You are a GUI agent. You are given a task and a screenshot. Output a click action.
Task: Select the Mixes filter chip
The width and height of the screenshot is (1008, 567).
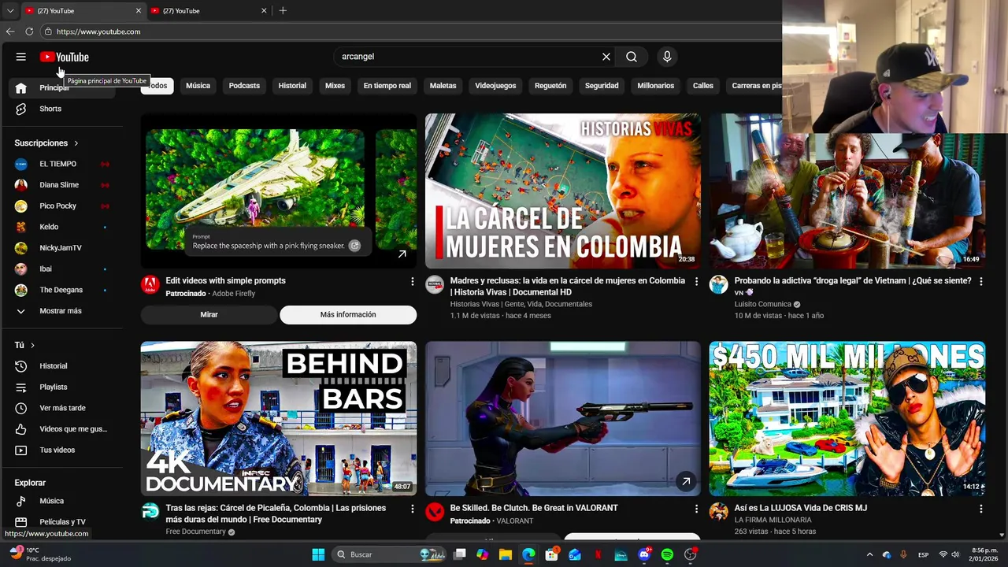click(x=335, y=86)
